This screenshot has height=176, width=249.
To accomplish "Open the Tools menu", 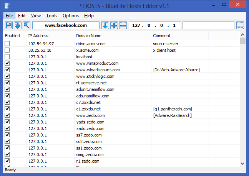I will [x=51, y=16].
